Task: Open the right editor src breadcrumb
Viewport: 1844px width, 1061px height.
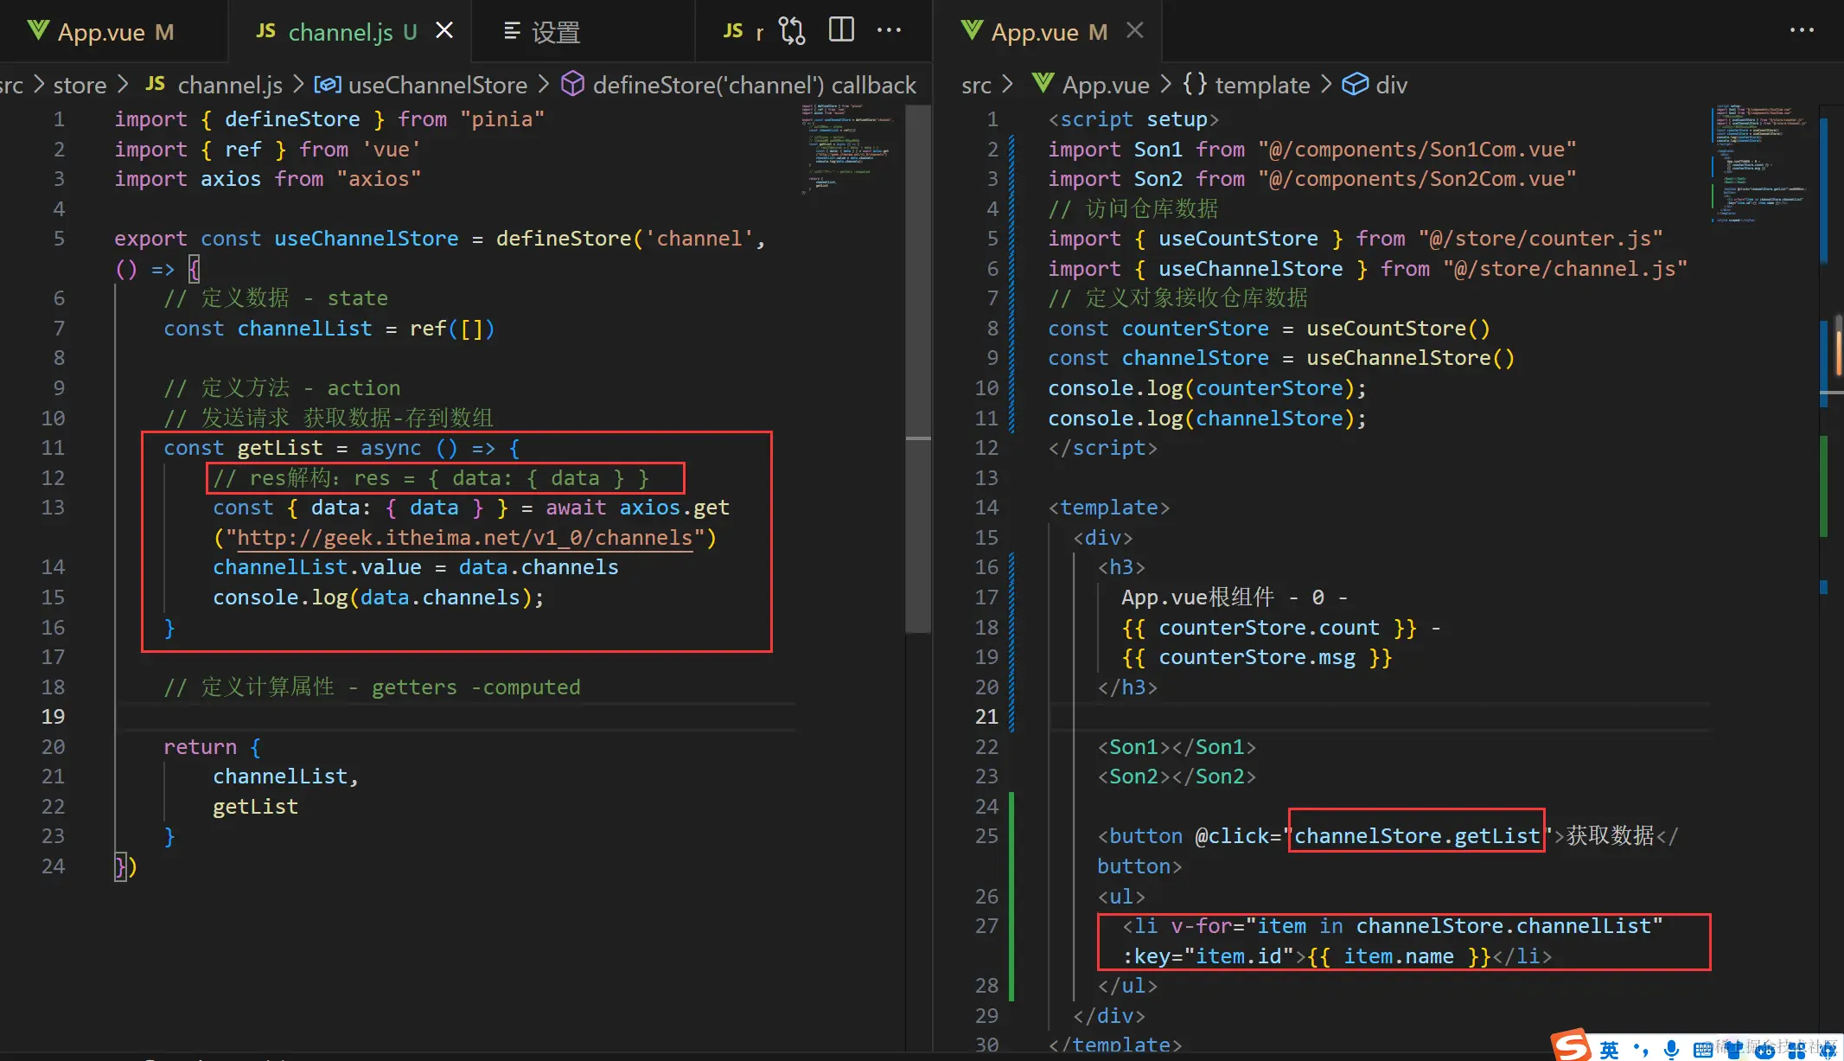Action: point(976,85)
